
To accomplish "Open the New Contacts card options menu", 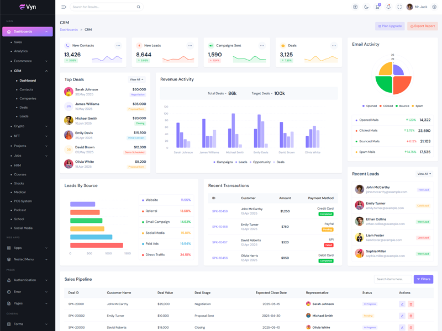I will tap(118, 46).
